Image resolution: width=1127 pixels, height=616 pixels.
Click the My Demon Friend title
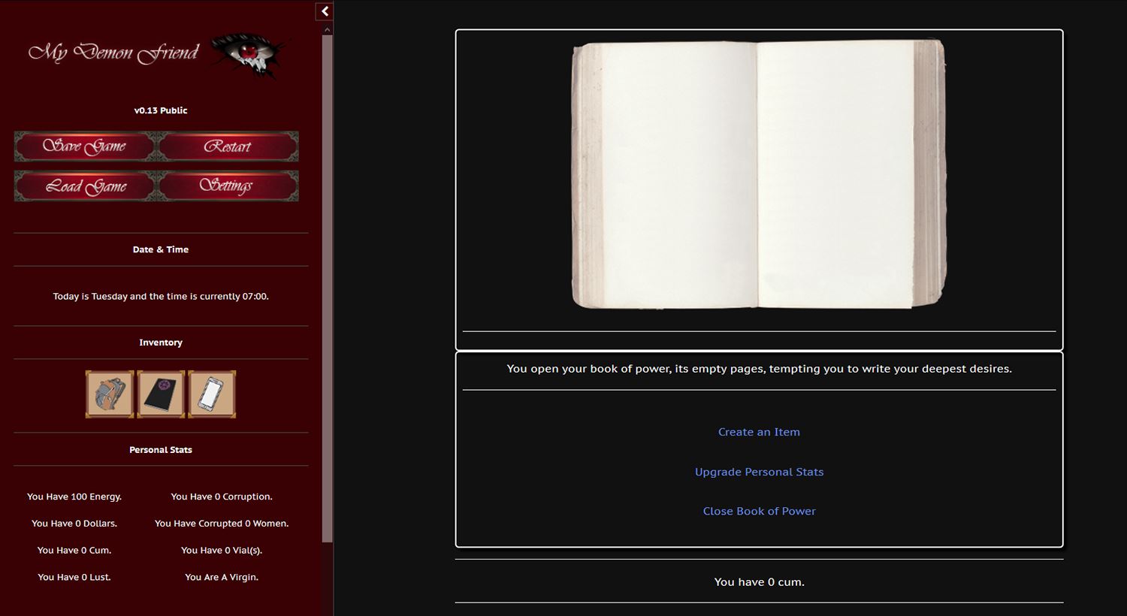coord(113,53)
